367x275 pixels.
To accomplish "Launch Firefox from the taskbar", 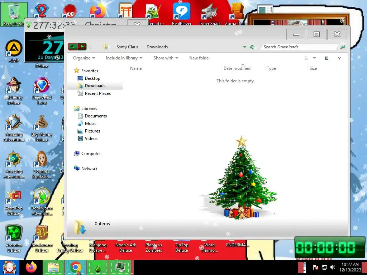I will [31, 267].
